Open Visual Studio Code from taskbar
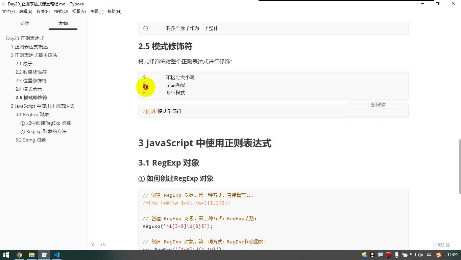The height and width of the screenshot is (260, 461). coord(56,255)
